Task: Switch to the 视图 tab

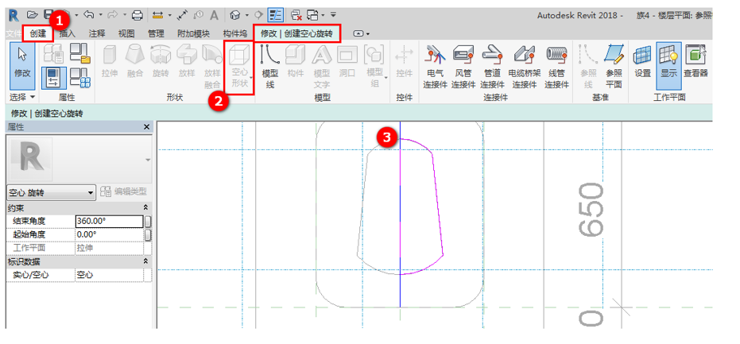Action: pyautogui.click(x=126, y=33)
